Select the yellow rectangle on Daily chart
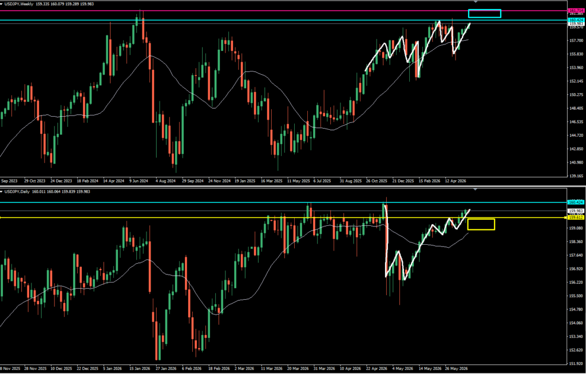This screenshot has width=586, height=374. click(x=481, y=224)
